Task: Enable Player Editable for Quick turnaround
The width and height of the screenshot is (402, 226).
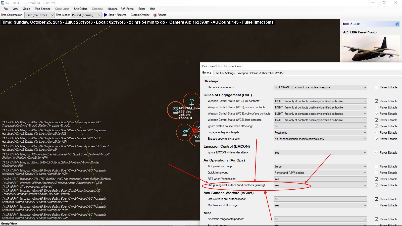Action: click(x=377, y=173)
